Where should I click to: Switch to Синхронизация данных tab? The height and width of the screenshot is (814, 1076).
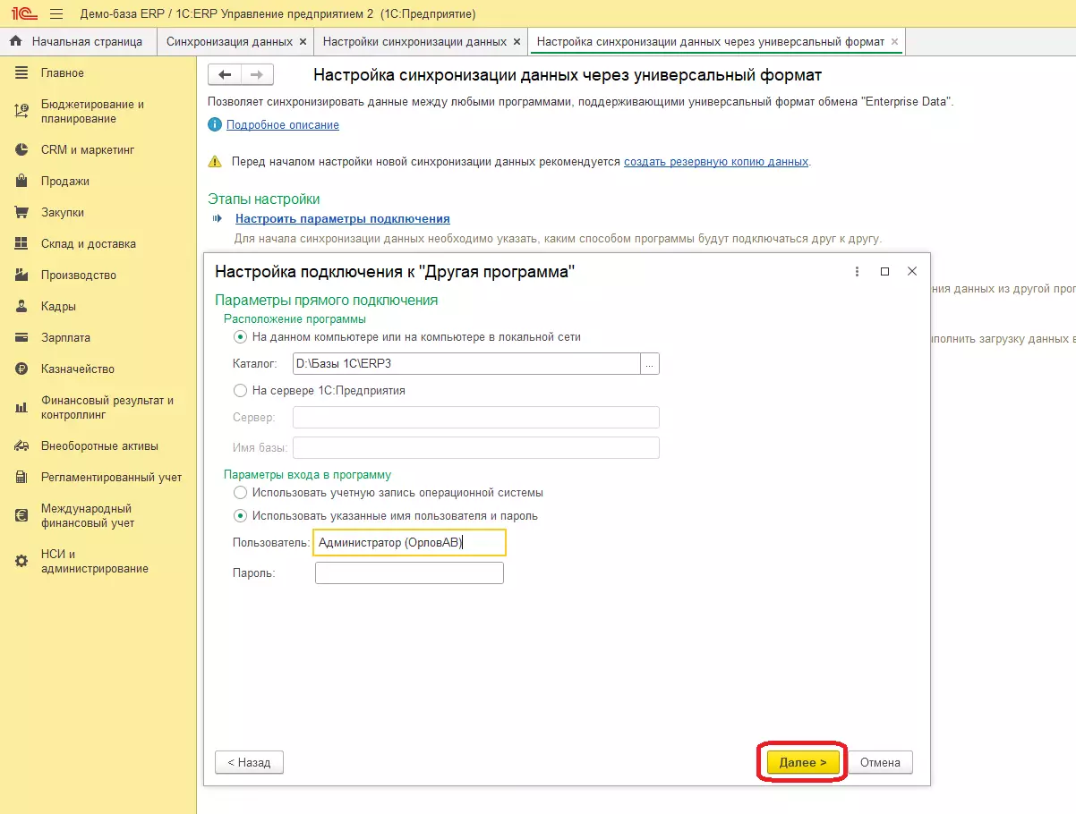[x=229, y=41]
